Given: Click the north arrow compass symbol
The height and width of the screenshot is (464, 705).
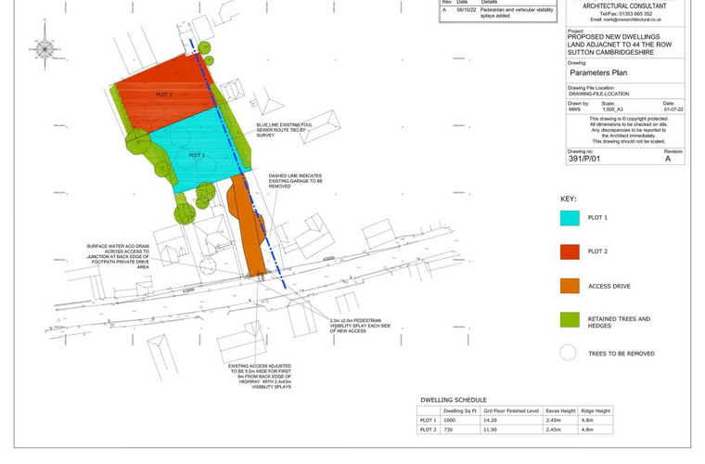Looking at the screenshot, I should coord(44,48).
